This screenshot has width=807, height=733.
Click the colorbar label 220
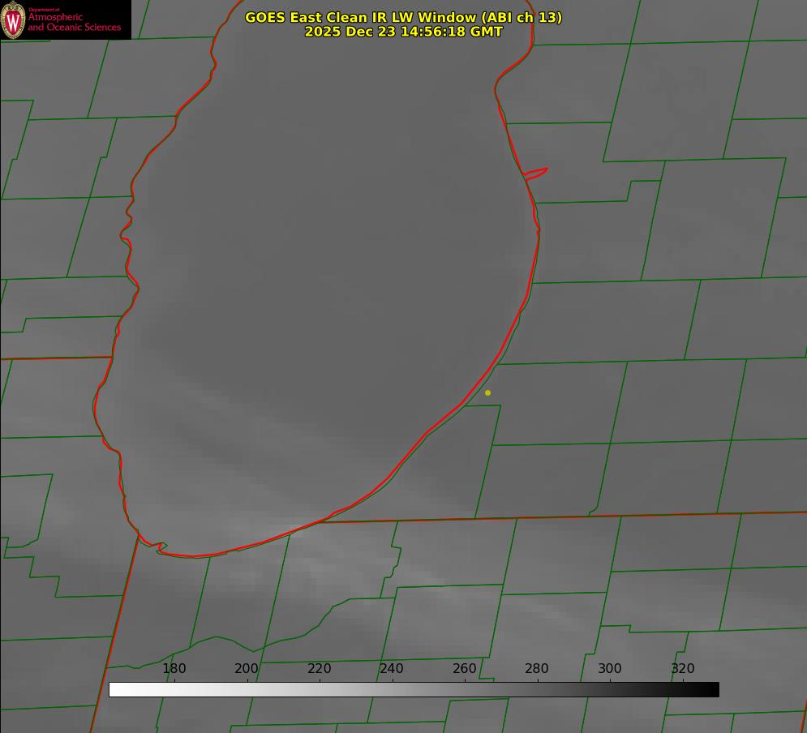click(x=319, y=668)
